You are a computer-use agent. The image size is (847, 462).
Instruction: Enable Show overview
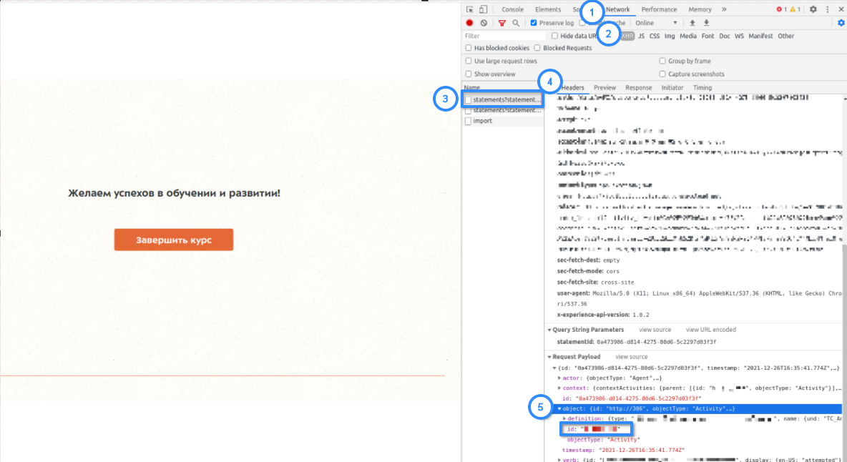(469, 74)
